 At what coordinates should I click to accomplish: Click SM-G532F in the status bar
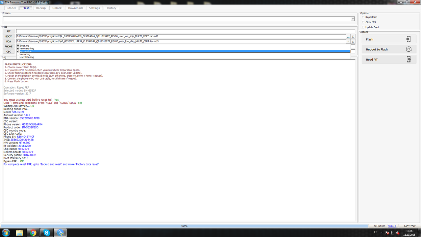(380, 226)
